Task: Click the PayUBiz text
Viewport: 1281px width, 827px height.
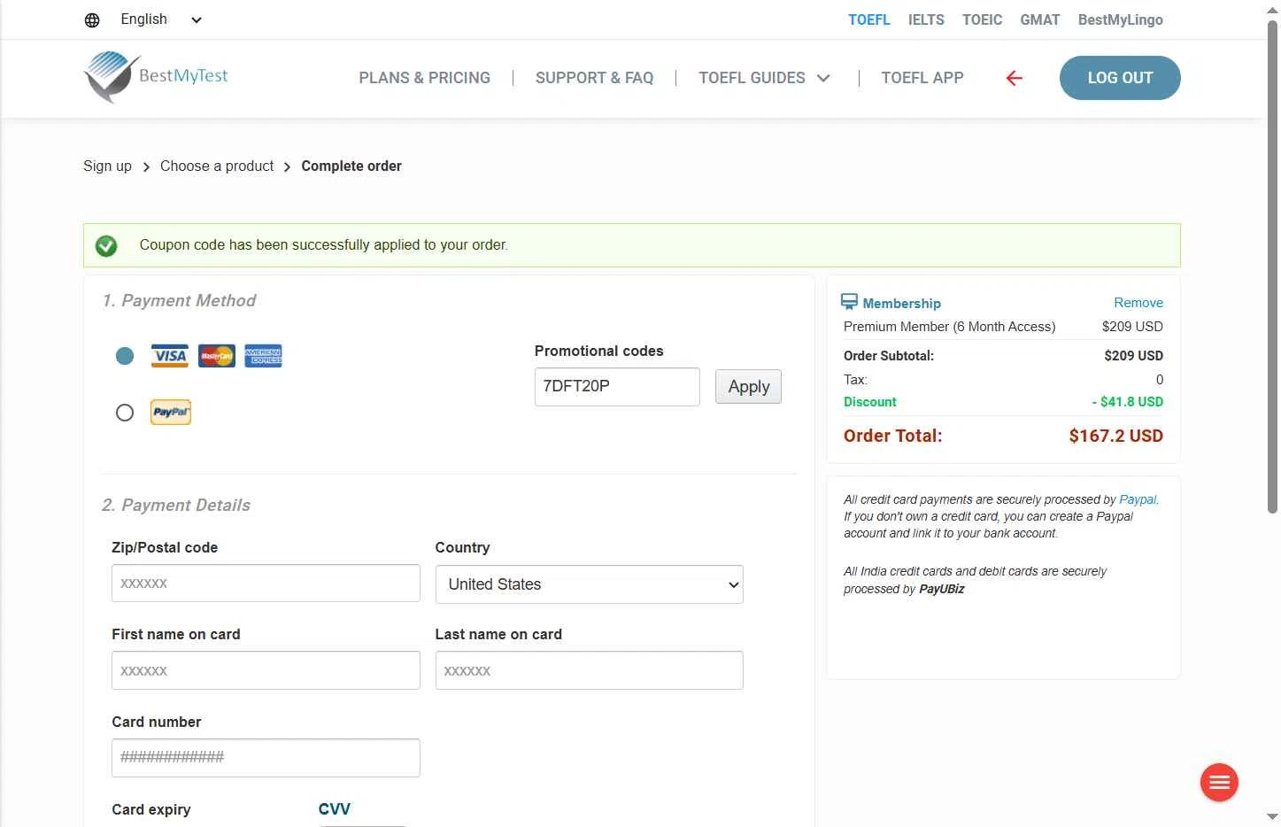Action: (941, 589)
